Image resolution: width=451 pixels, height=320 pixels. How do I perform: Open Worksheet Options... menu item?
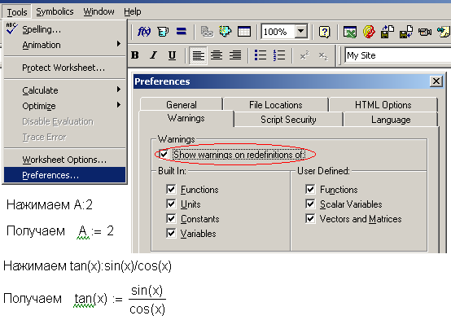pyautogui.click(x=64, y=160)
